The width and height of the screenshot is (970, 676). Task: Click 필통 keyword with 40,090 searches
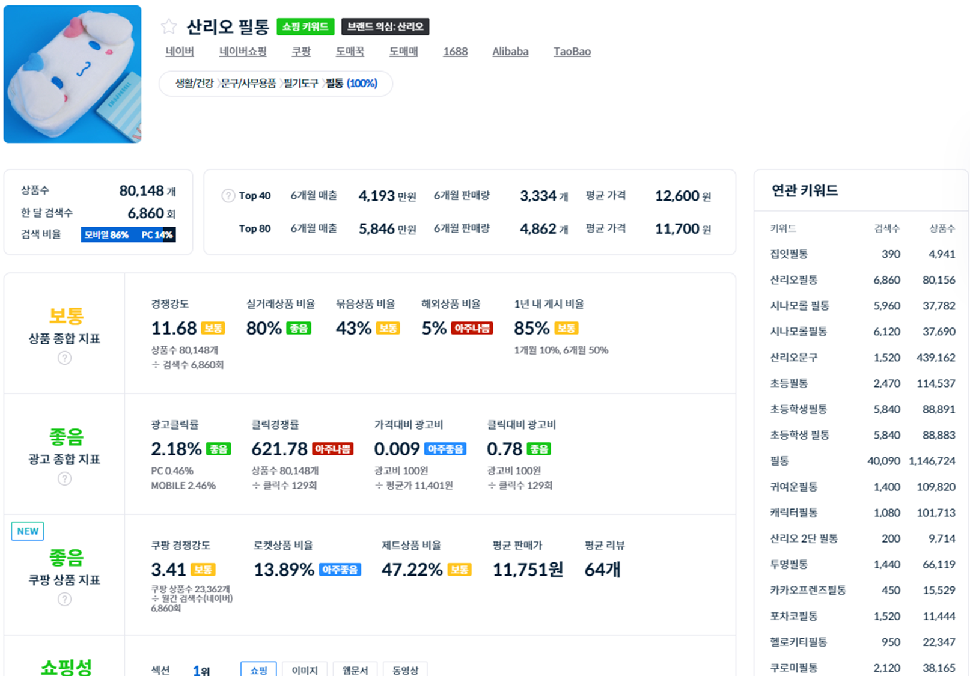pos(779,461)
